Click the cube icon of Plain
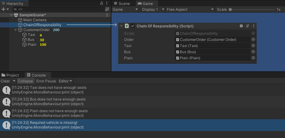The image size is (285, 138). [25, 45]
